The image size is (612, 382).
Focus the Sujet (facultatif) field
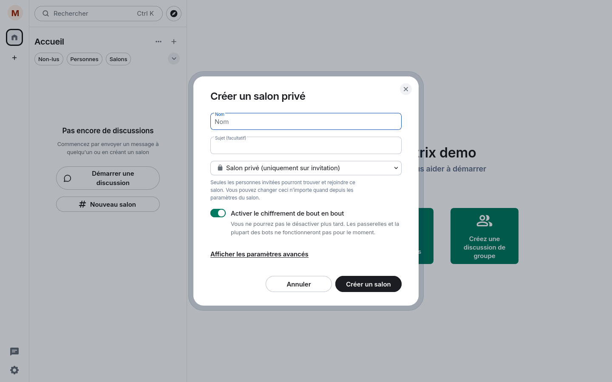coord(306,146)
